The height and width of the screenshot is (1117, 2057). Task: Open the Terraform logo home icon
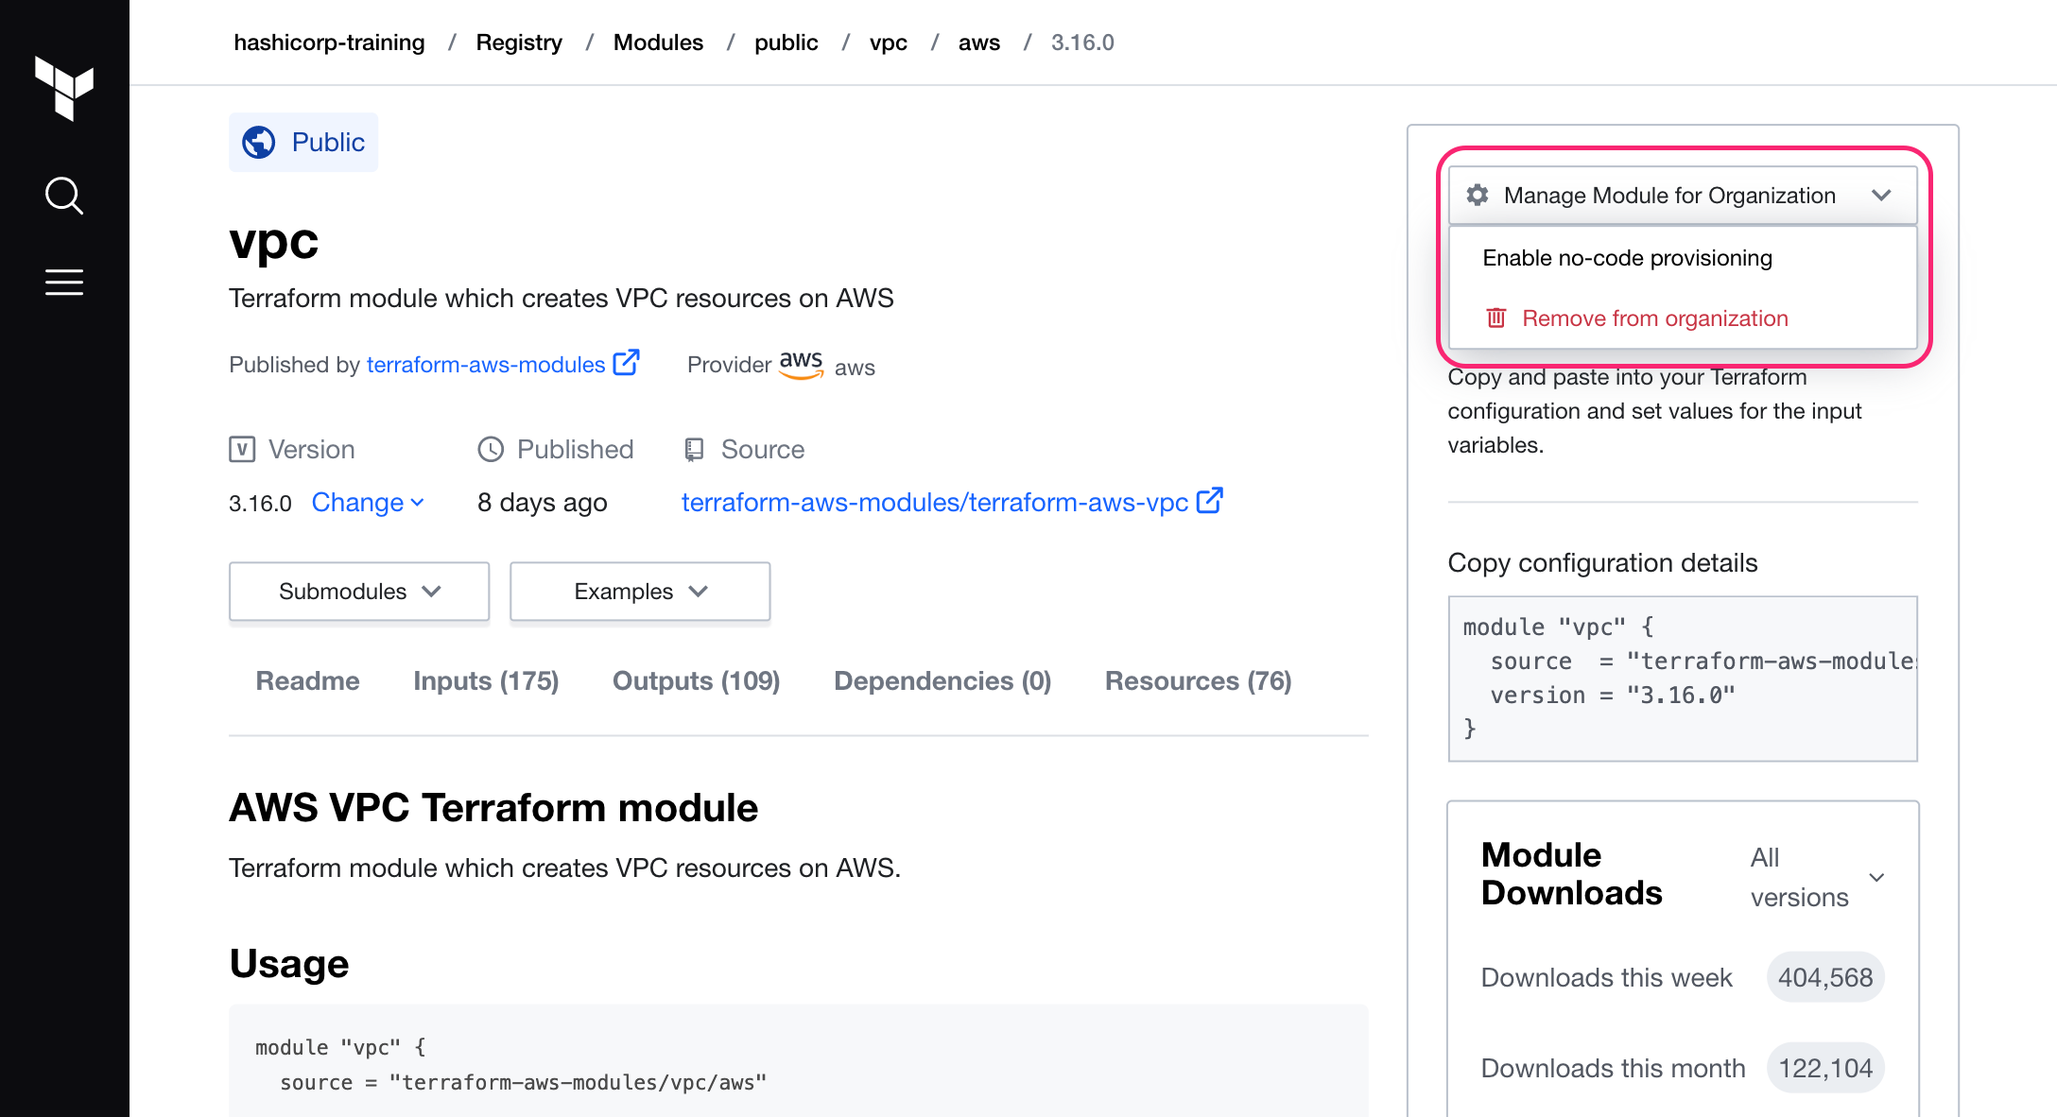click(x=64, y=88)
